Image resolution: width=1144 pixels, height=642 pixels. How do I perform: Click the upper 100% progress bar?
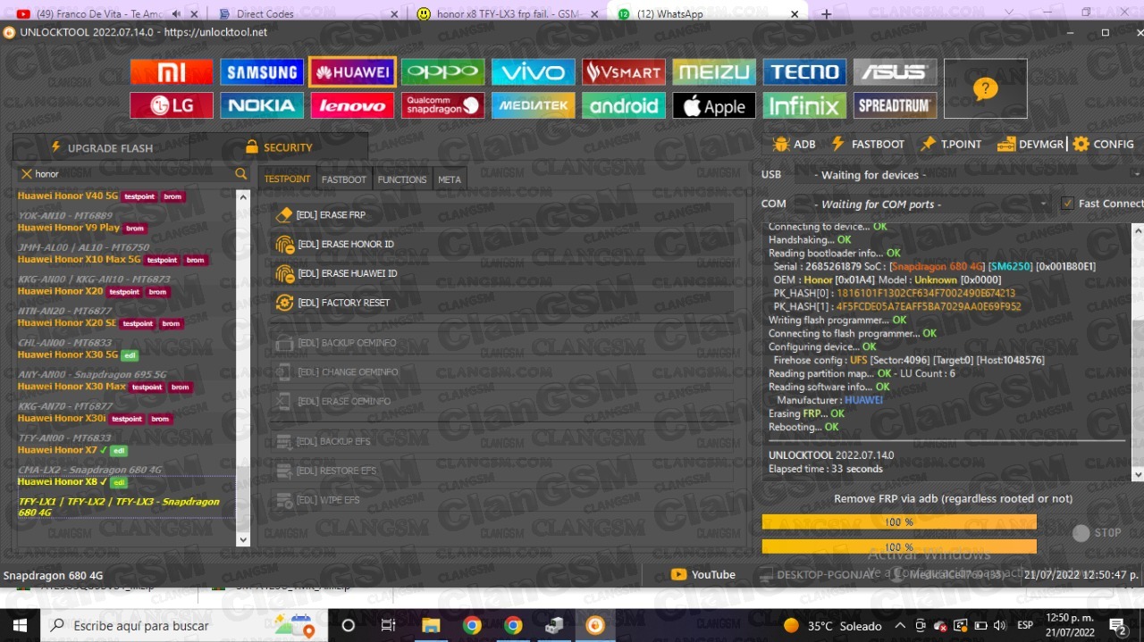(899, 521)
